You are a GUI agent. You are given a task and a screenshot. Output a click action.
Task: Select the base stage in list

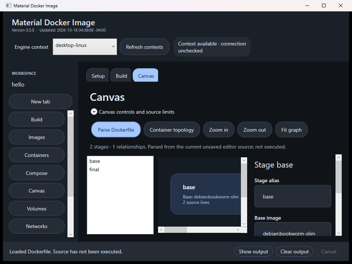tap(120, 161)
